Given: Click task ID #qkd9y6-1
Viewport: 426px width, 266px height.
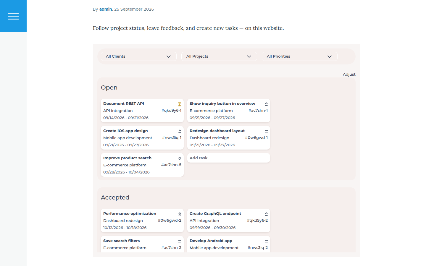Looking at the screenshot, I should 171,110.
